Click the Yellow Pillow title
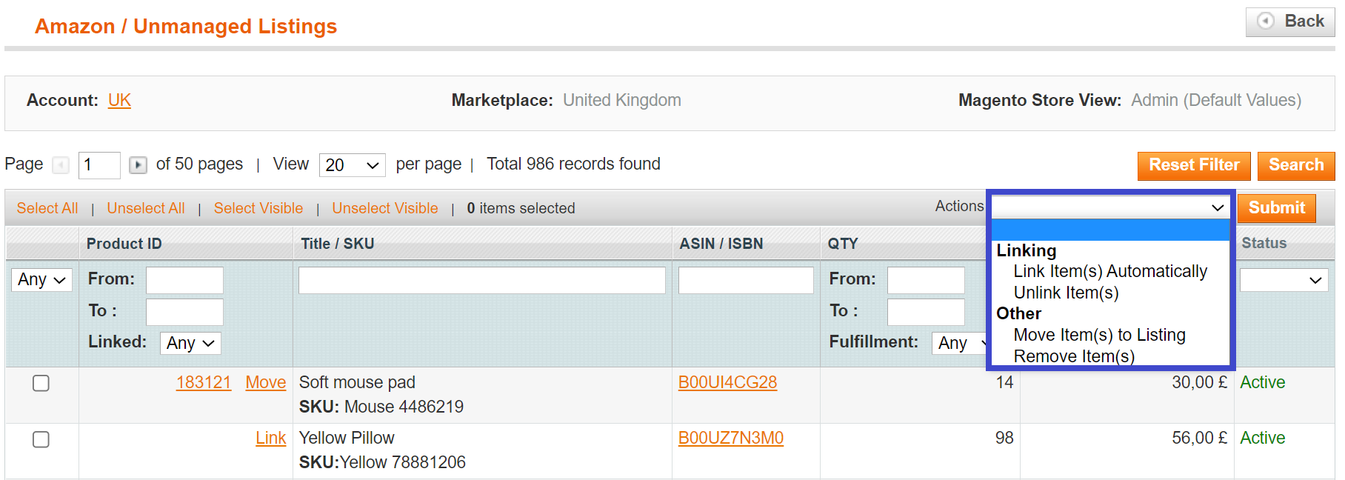This screenshot has width=1345, height=480. coord(347,438)
